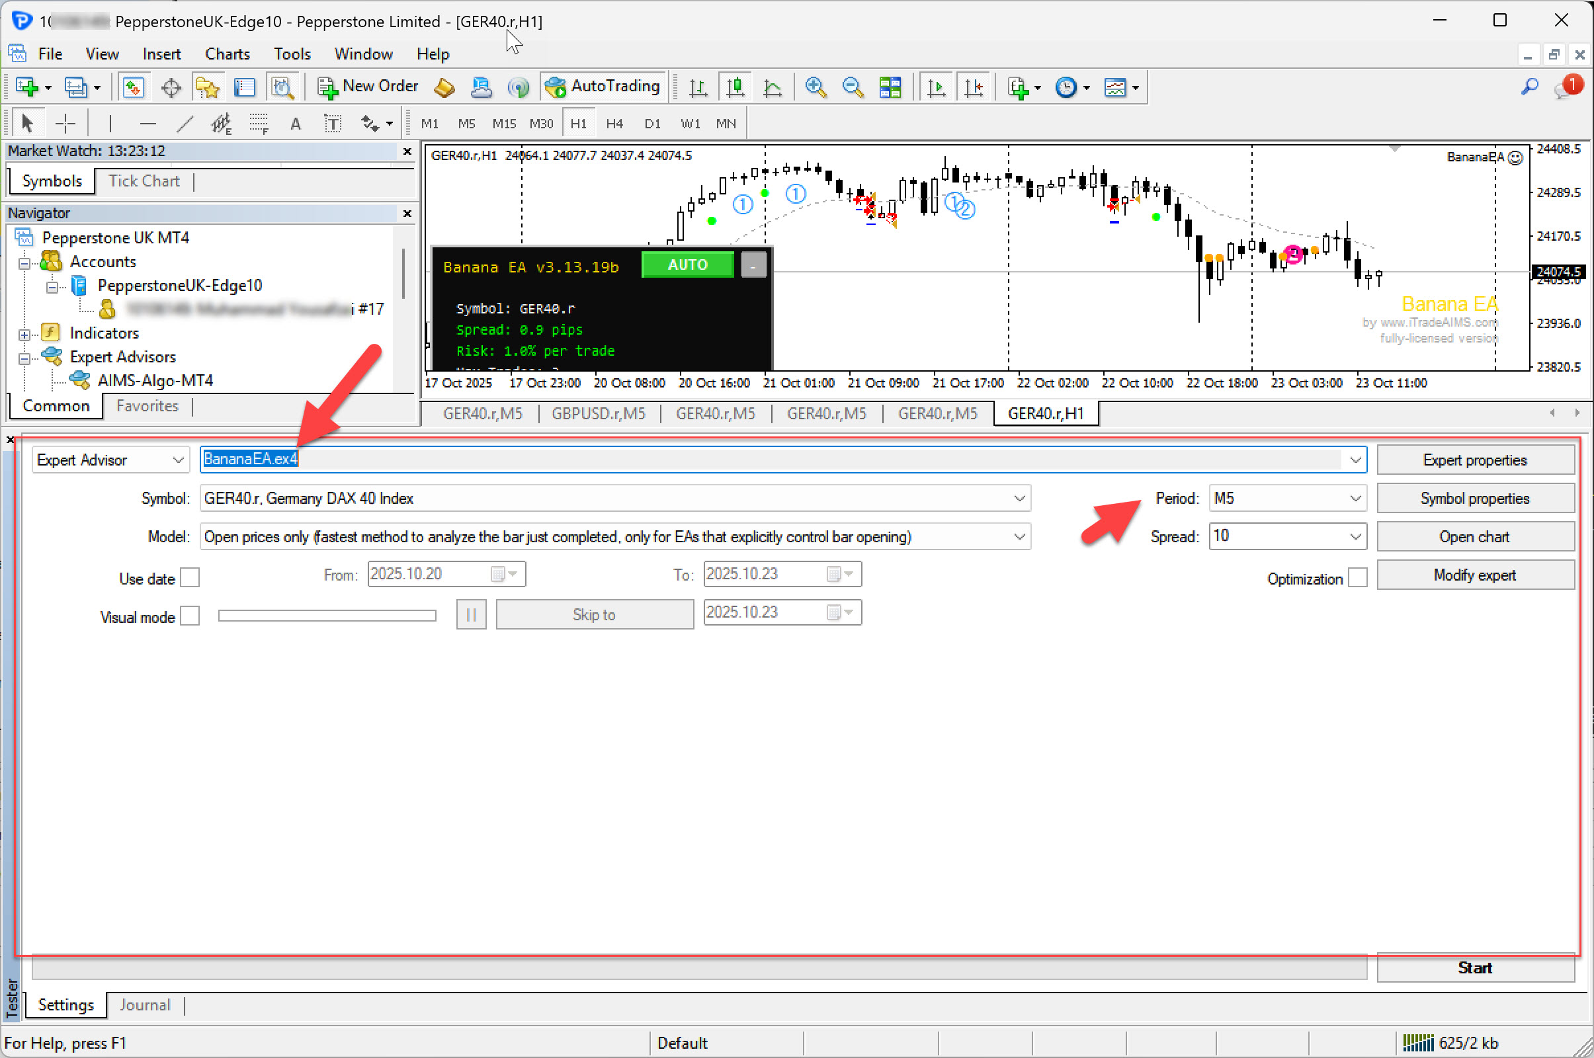This screenshot has height=1058, width=1594.
Task: Click the Zoom In magnifier icon
Action: (x=816, y=87)
